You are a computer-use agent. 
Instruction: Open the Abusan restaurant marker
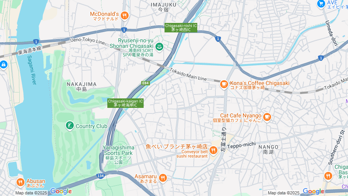coord(21,183)
